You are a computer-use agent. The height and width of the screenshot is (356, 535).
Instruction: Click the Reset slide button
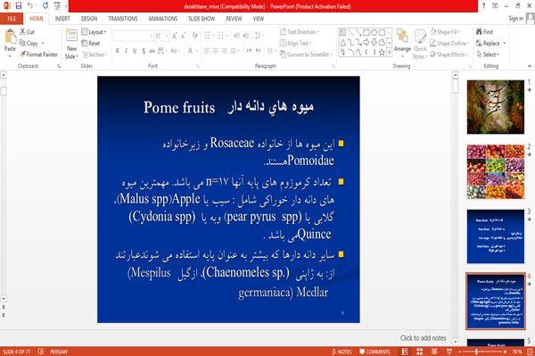(x=91, y=43)
